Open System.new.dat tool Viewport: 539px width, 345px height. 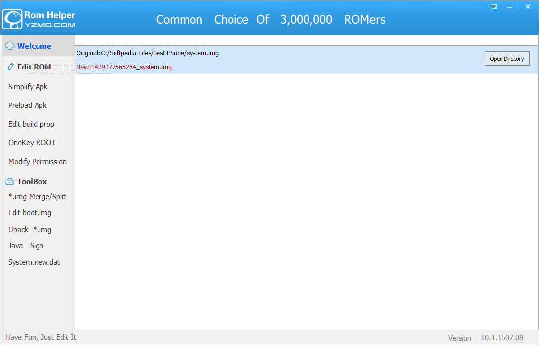click(34, 262)
